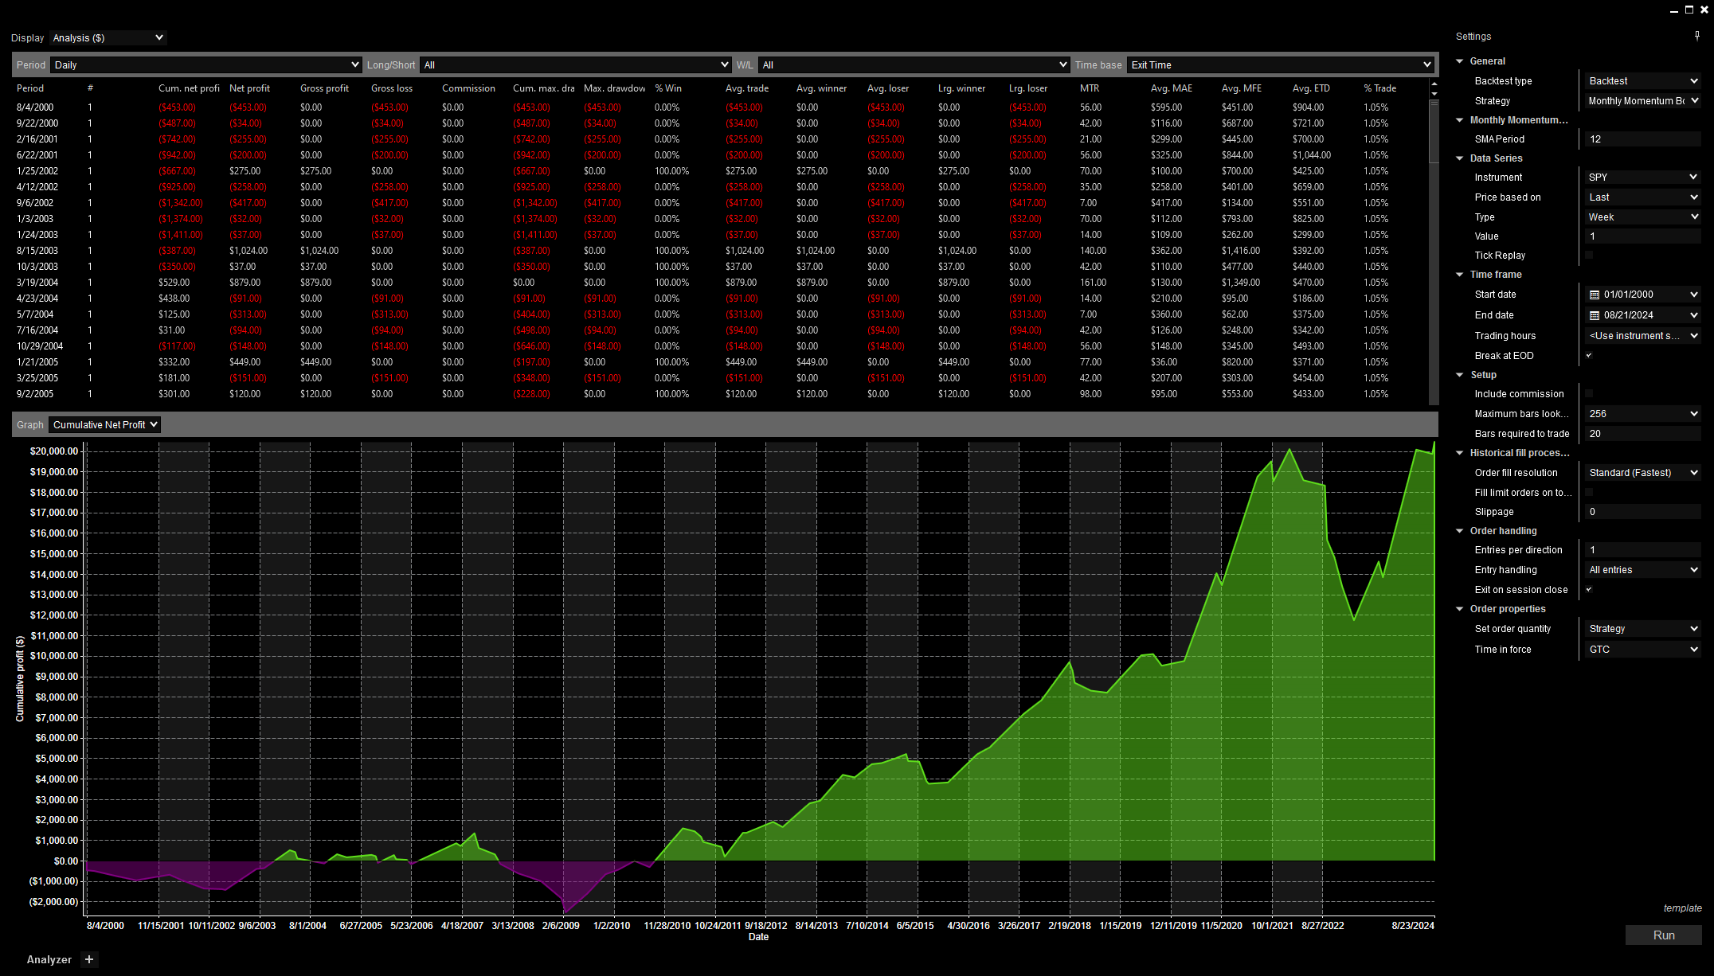
Task: Open the Start date calendar icon
Action: coord(1594,295)
